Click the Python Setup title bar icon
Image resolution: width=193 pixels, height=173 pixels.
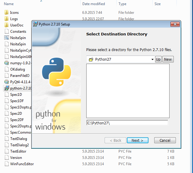(x=35, y=24)
